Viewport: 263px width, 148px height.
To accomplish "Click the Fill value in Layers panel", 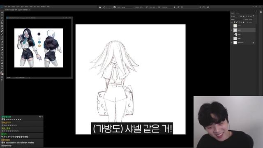I will (x=250, y=22).
